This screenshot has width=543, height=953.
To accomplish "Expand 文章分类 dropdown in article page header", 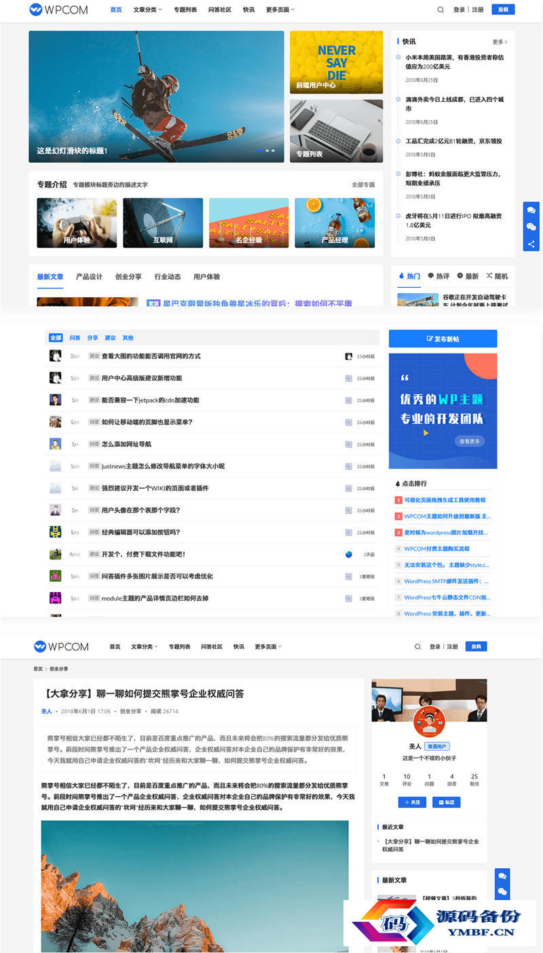I will [145, 647].
